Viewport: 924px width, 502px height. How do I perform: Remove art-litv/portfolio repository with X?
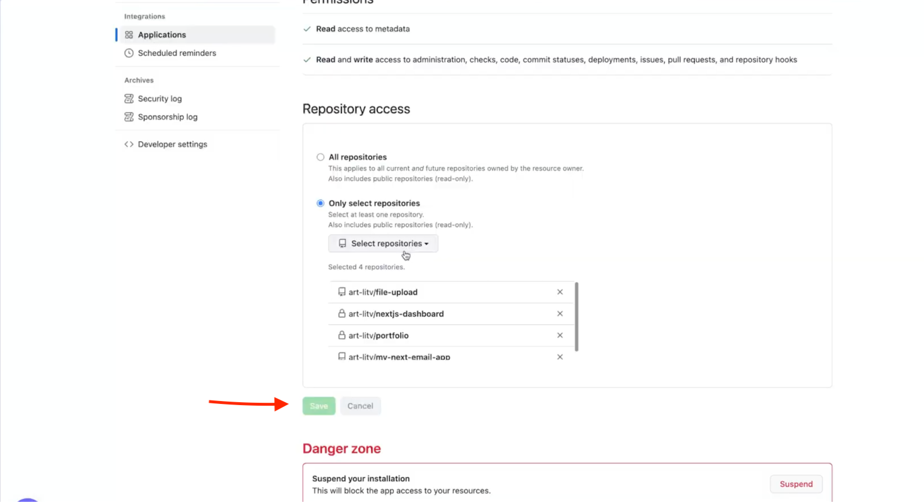pyautogui.click(x=560, y=335)
